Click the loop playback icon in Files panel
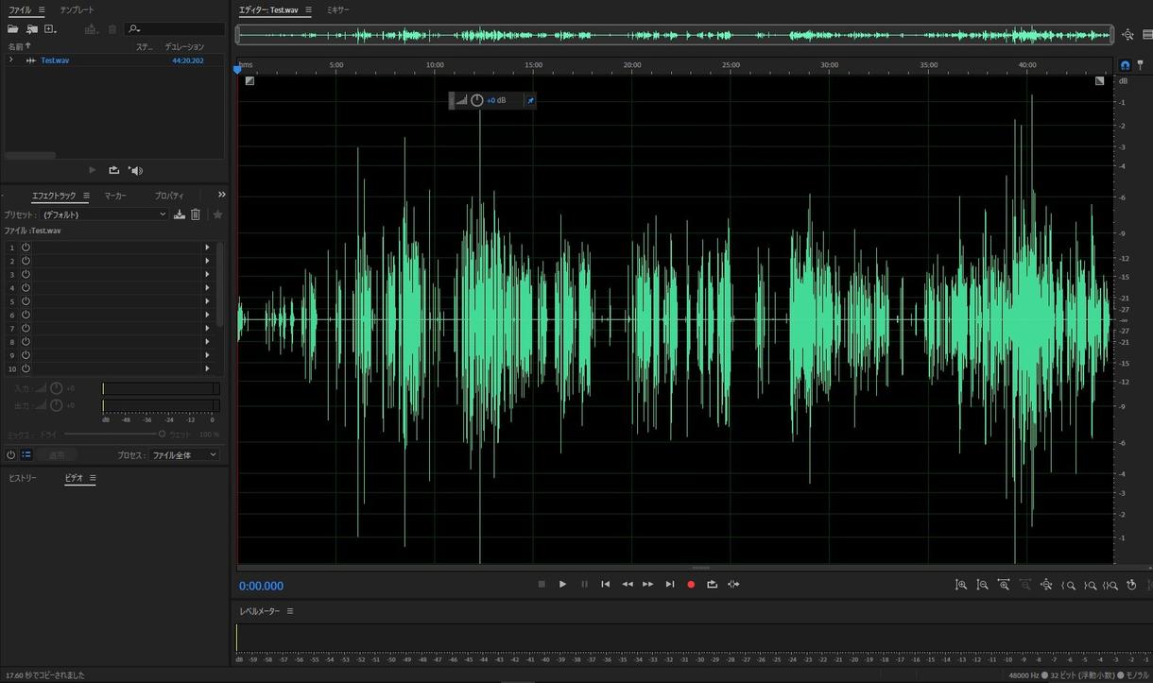1153x683 pixels. (113, 170)
